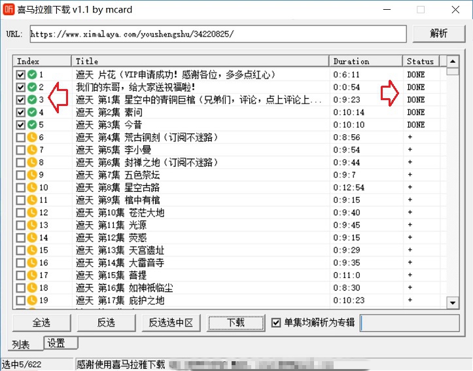Image resolution: width=473 pixels, height=371 pixels.
Task: Click duration 0:12:54 cell
Action: tap(349, 188)
